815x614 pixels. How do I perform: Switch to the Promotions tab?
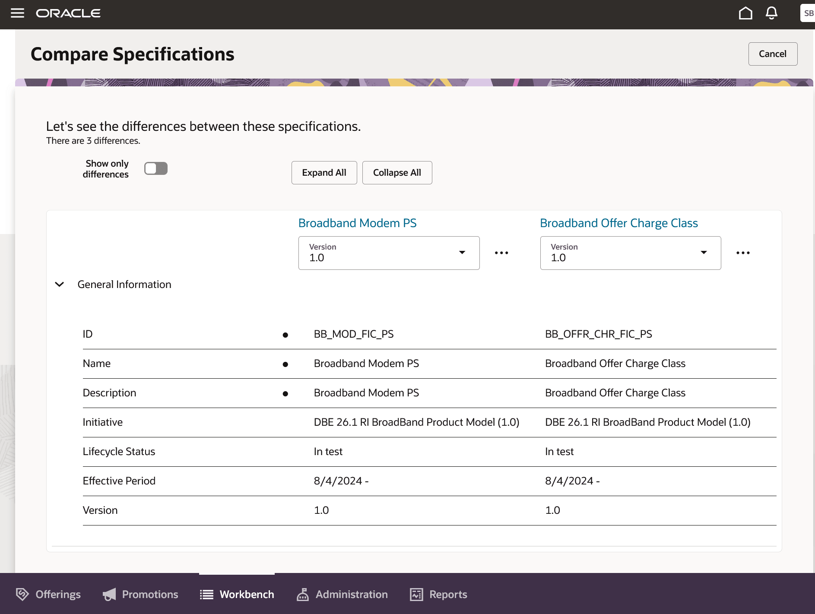[140, 595]
